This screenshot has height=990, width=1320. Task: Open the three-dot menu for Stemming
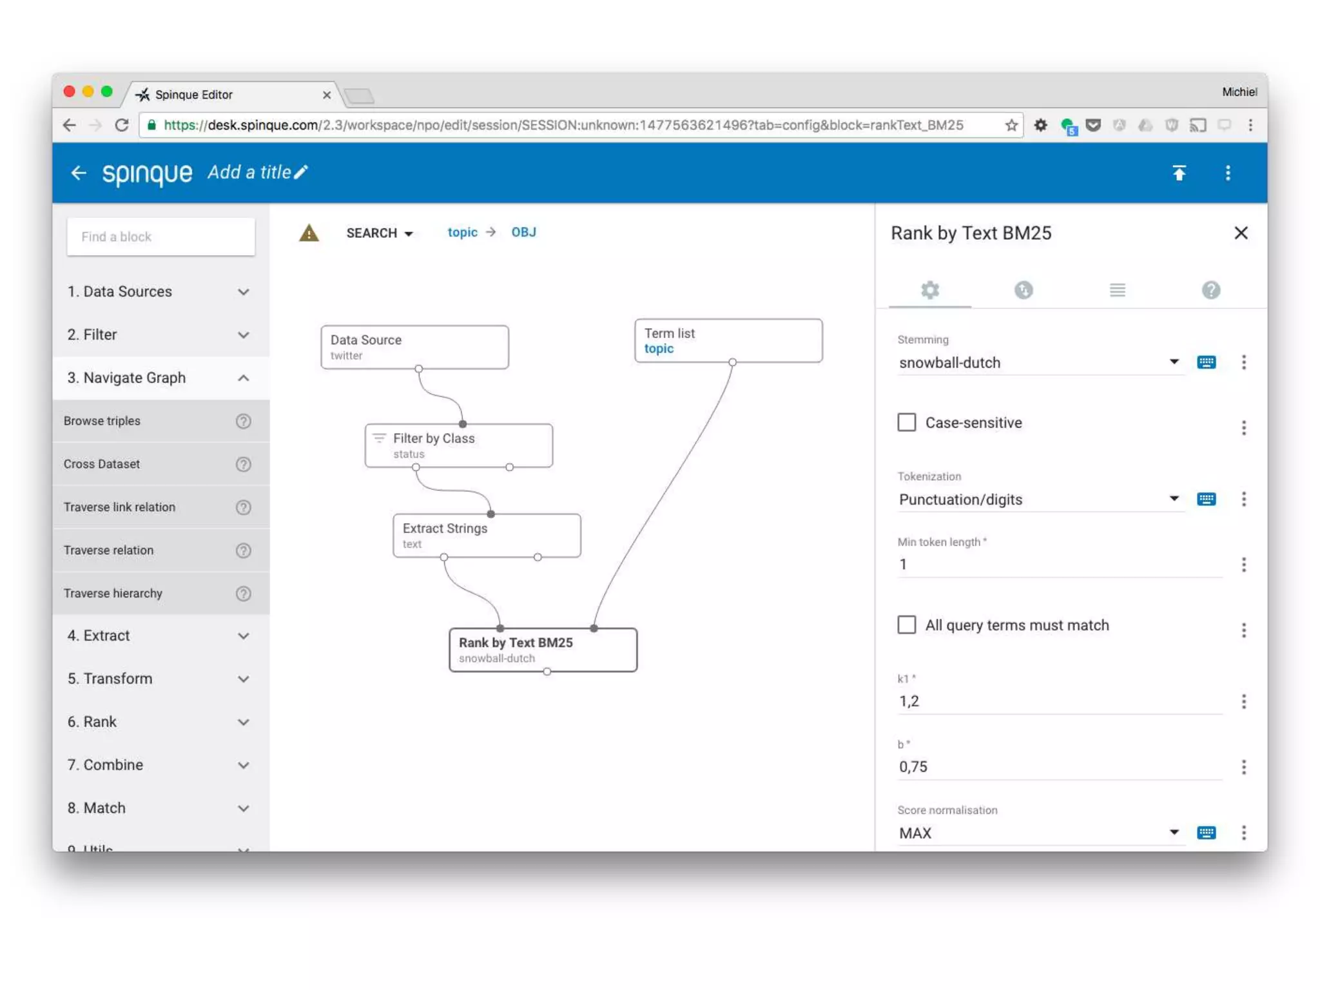point(1243,362)
